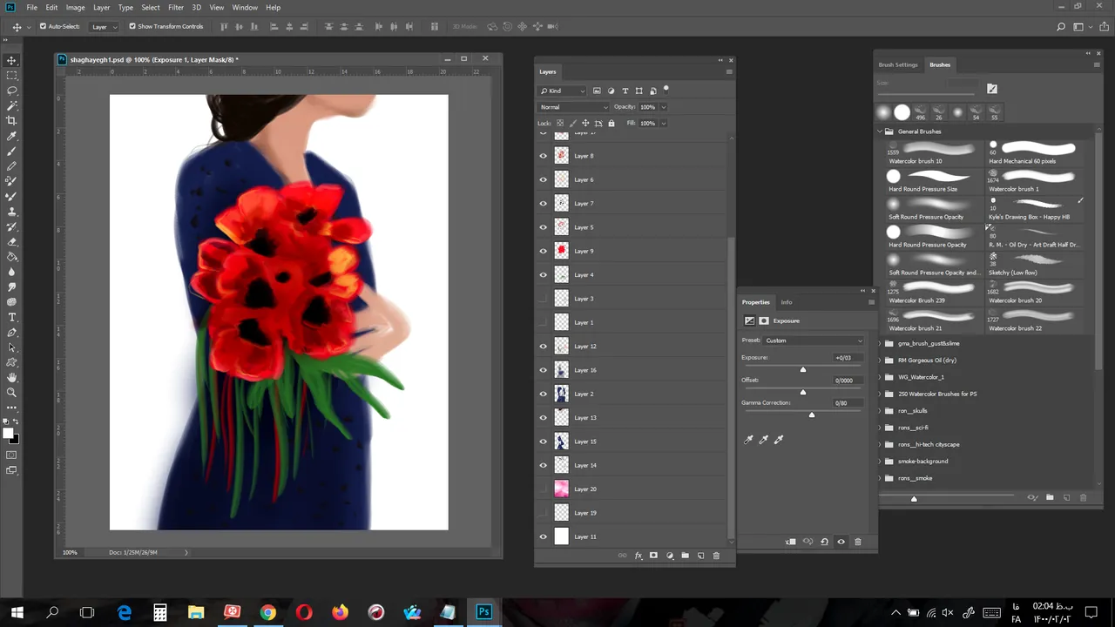Open the Opacity dropdown arrow
This screenshot has height=627, width=1115.
point(664,107)
